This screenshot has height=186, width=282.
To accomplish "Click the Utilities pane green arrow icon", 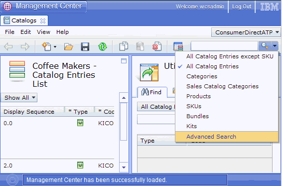I will pos(149,72).
